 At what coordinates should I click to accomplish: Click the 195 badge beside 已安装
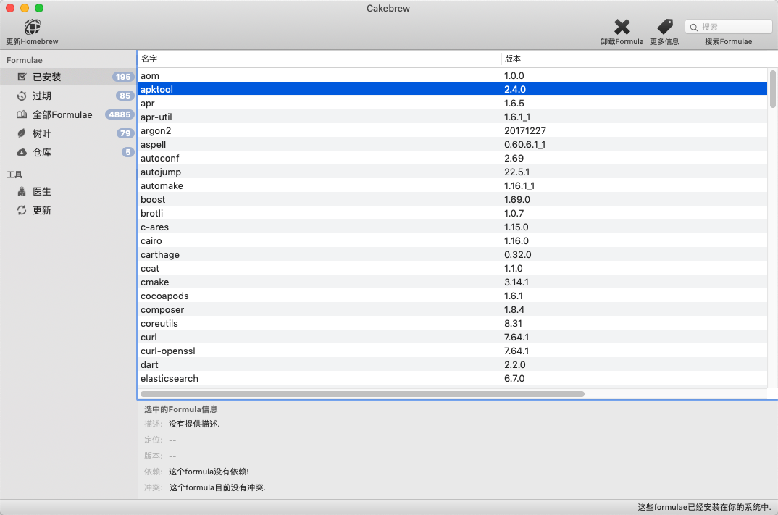click(123, 77)
